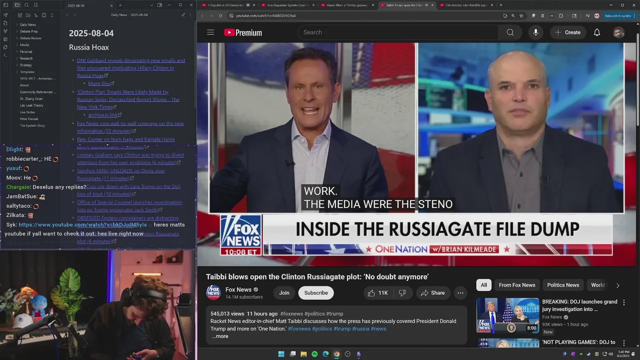
Task: Submit search with magnifier button
Action: pyautogui.click(x=510, y=32)
